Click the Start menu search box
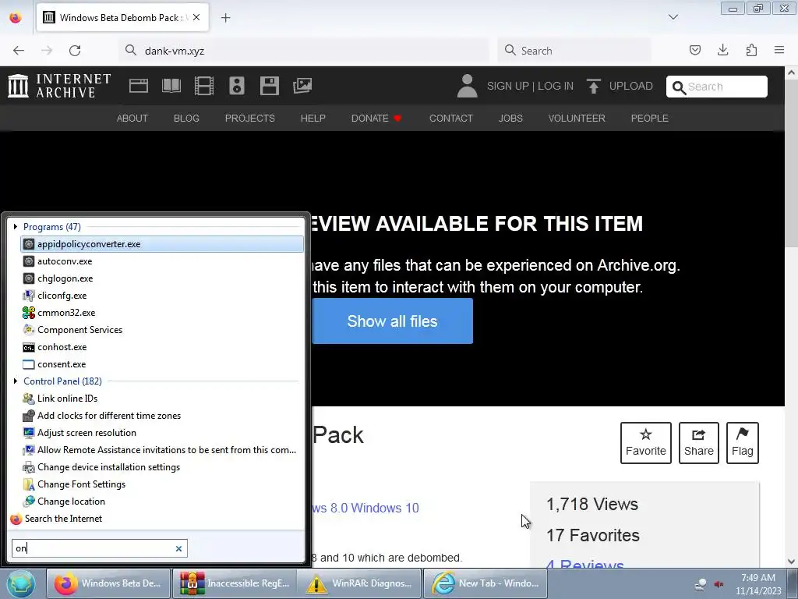Viewport: 798px width, 599px height. coord(100,548)
